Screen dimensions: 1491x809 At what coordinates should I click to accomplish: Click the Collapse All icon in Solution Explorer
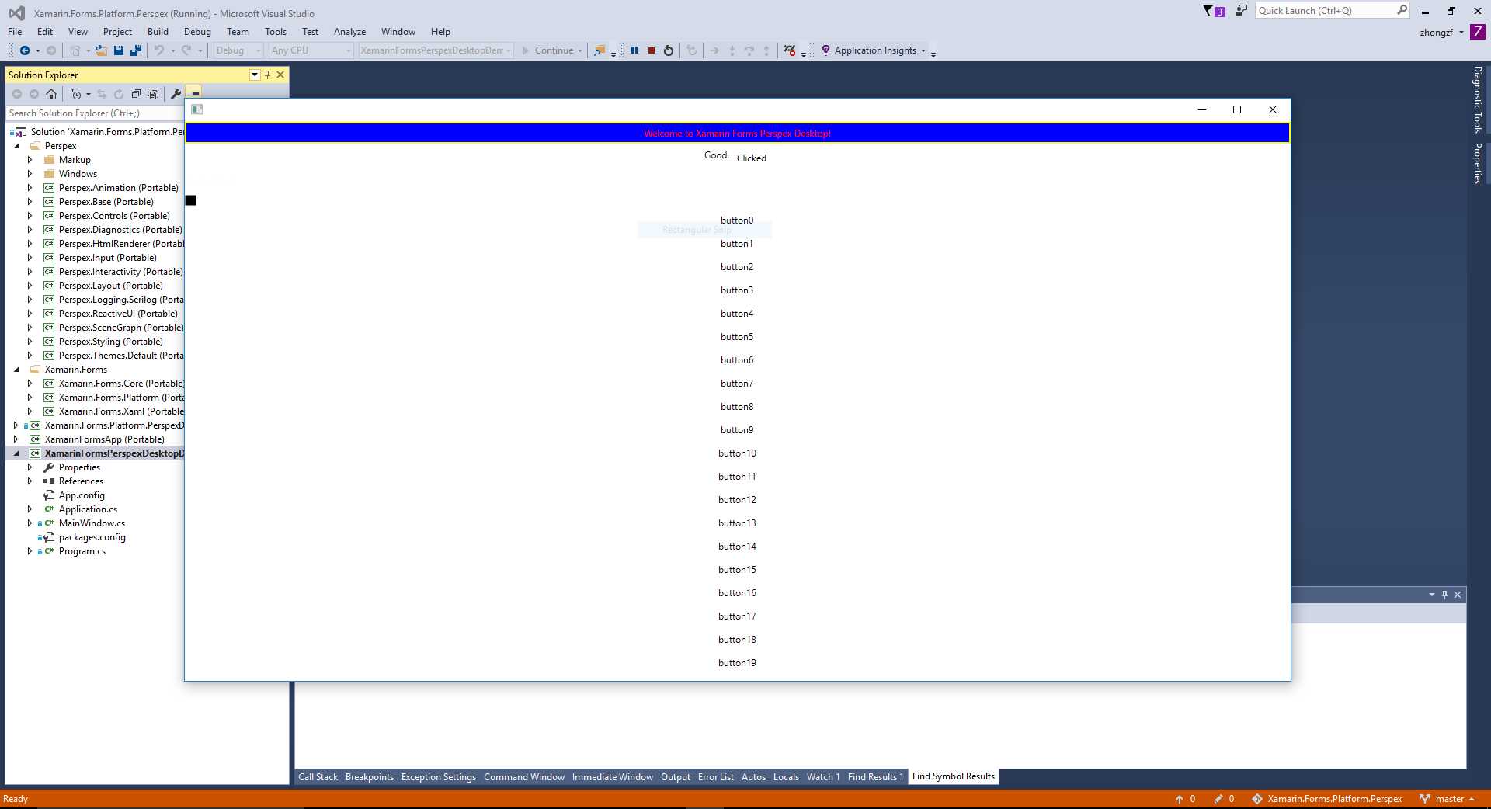(136, 94)
